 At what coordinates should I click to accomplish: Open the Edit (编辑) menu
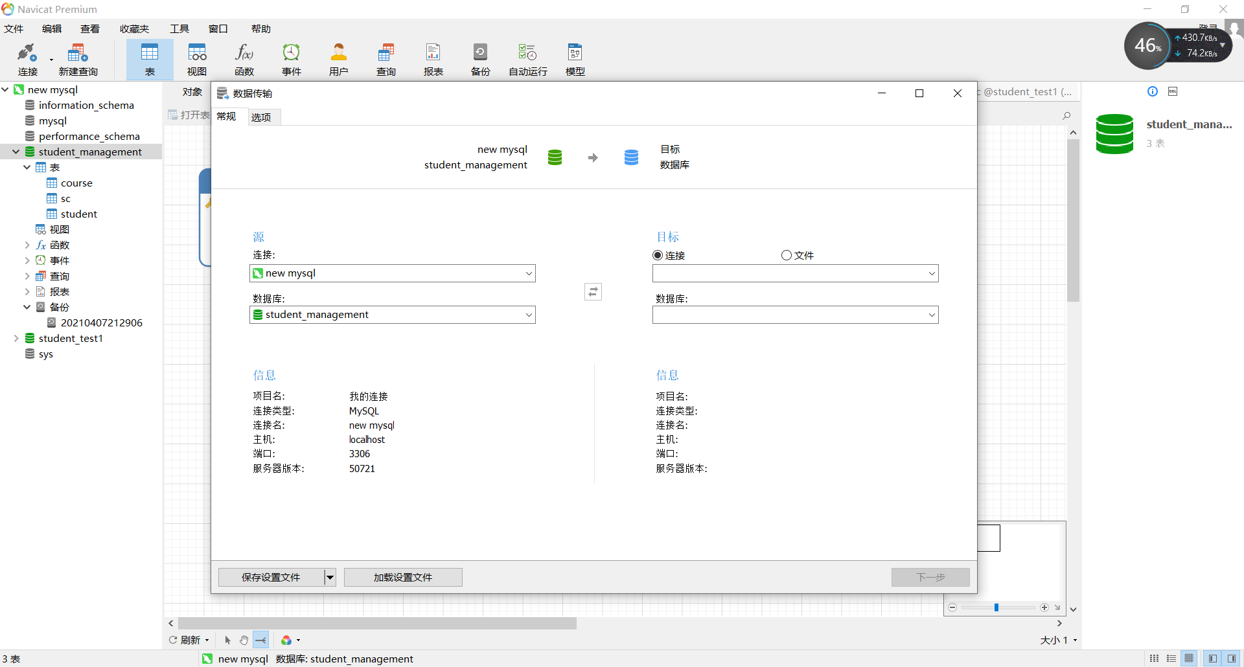[x=52, y=28]
